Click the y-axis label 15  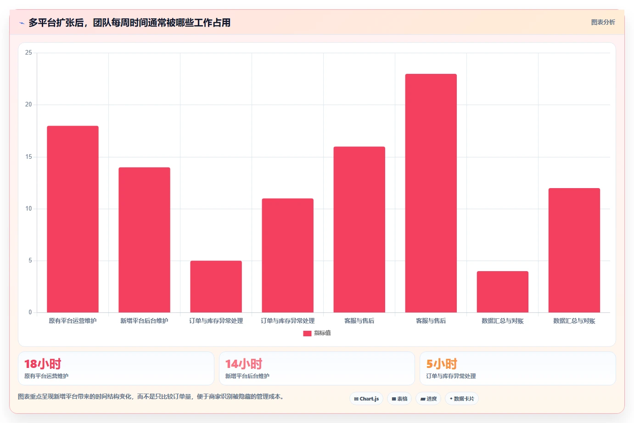coord(28,157)
